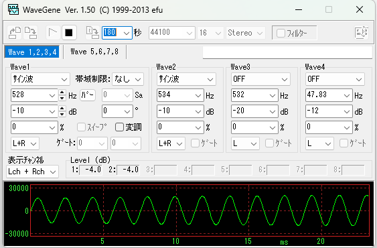377x248 pixels.
Task: Open Wave4 waveform dropdown showing OFF
Action: (x=335, y=79)
